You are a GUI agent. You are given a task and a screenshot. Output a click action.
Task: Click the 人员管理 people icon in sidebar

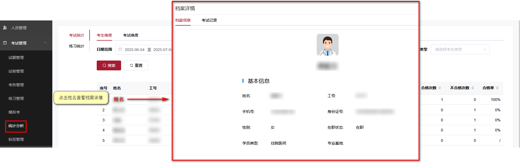[5, 28]
